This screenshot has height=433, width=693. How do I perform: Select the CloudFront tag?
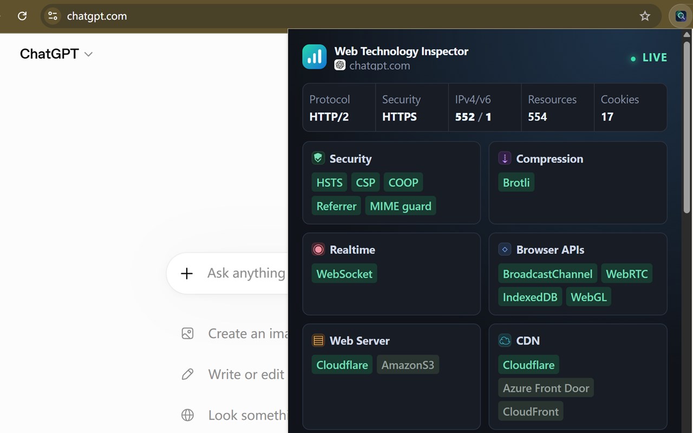[531, 411]
